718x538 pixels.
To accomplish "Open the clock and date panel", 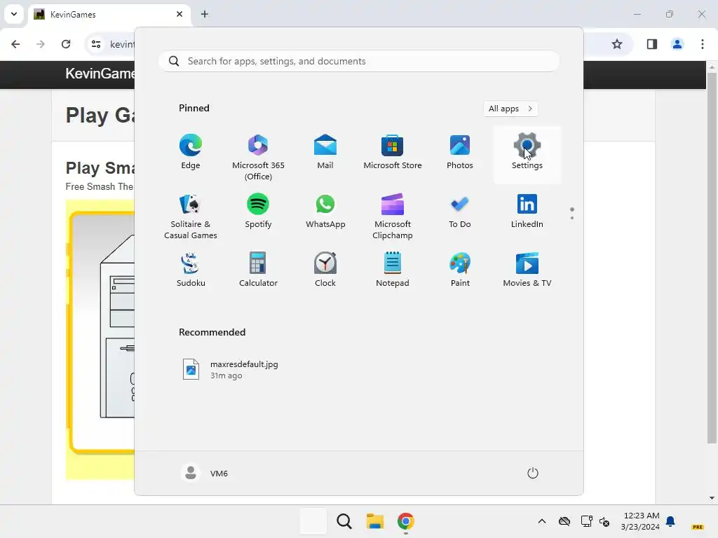I will pyautogui.click(x=640, y=521).
